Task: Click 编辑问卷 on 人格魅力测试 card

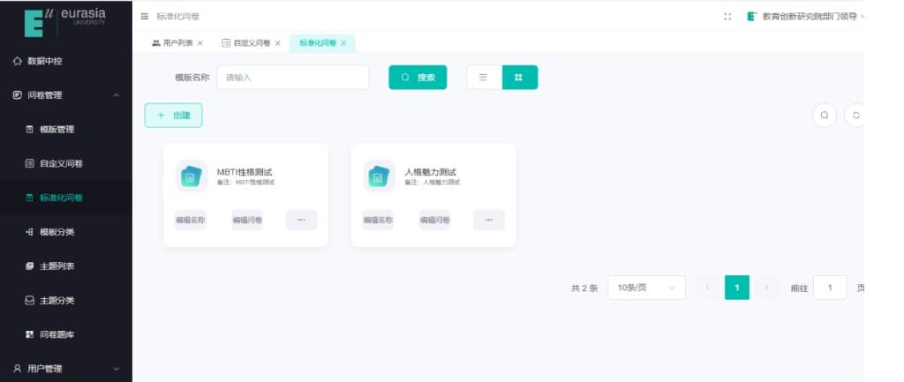Action: (x=434, y=220)
